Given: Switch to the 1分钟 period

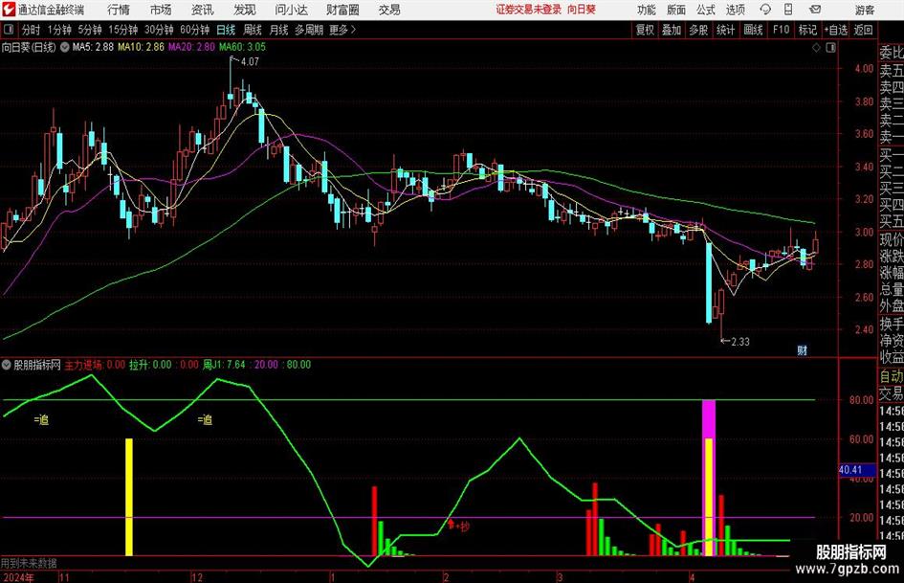Looking at the screenshot, I should pyautogui.click(x=59, y=30).
